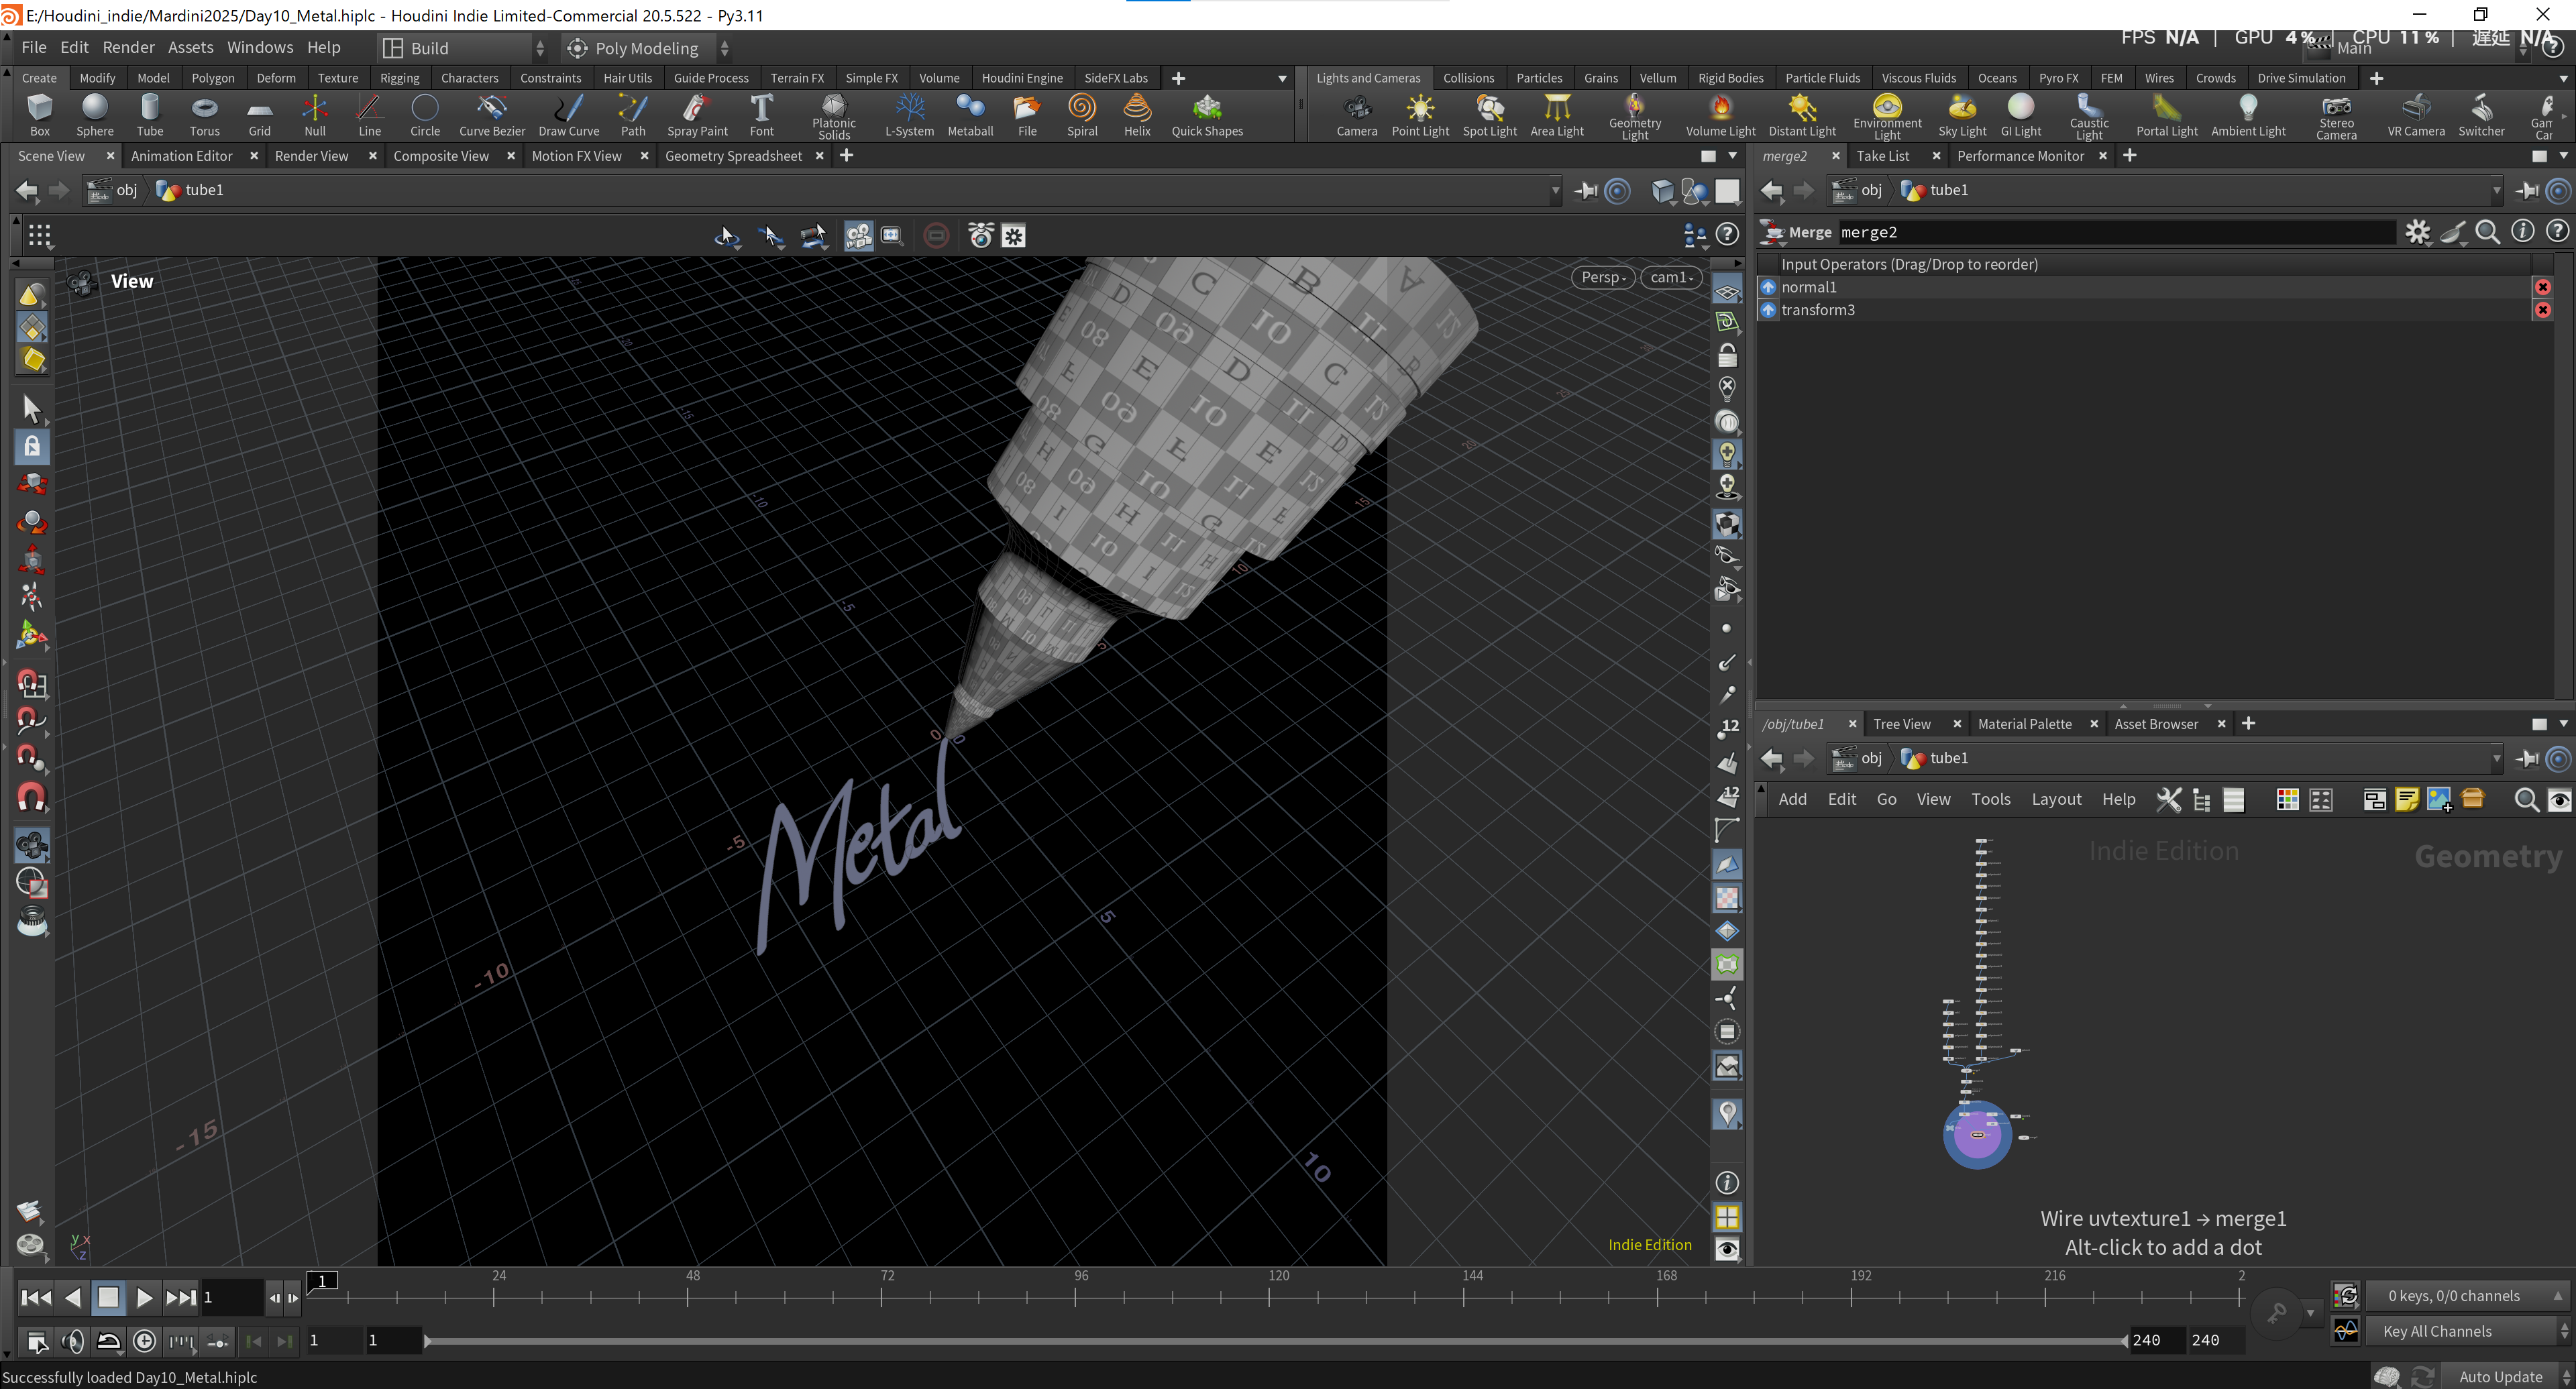Viewport: 2576px width, 1389px height.
Task: Open the Quick Shapes tool
Action: click(1207, 115)
